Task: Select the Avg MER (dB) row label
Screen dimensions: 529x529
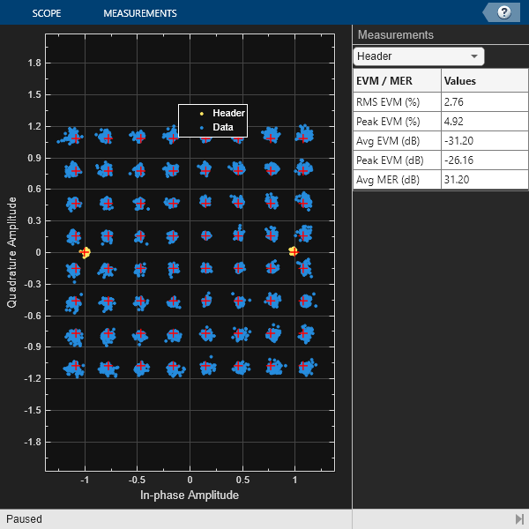Action: (388, 180)
